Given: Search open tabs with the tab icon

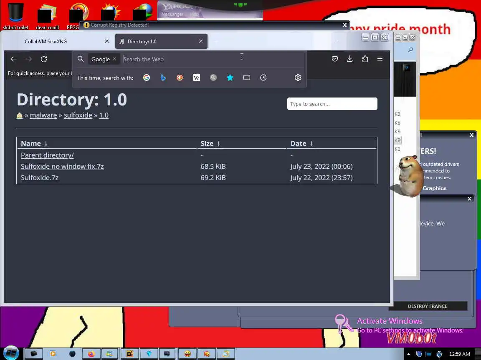Looking at the screenshot, I should click(247, 78).
